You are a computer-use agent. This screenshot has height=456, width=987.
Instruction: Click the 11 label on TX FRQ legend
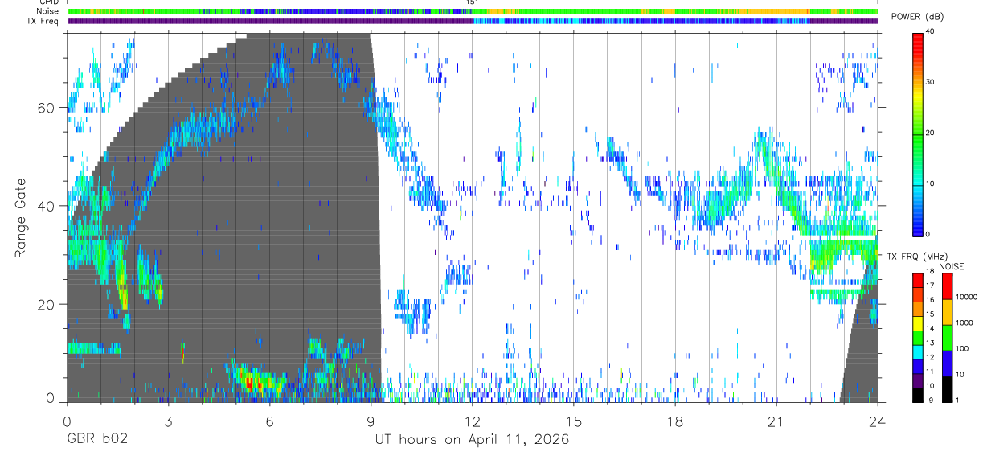930,372
